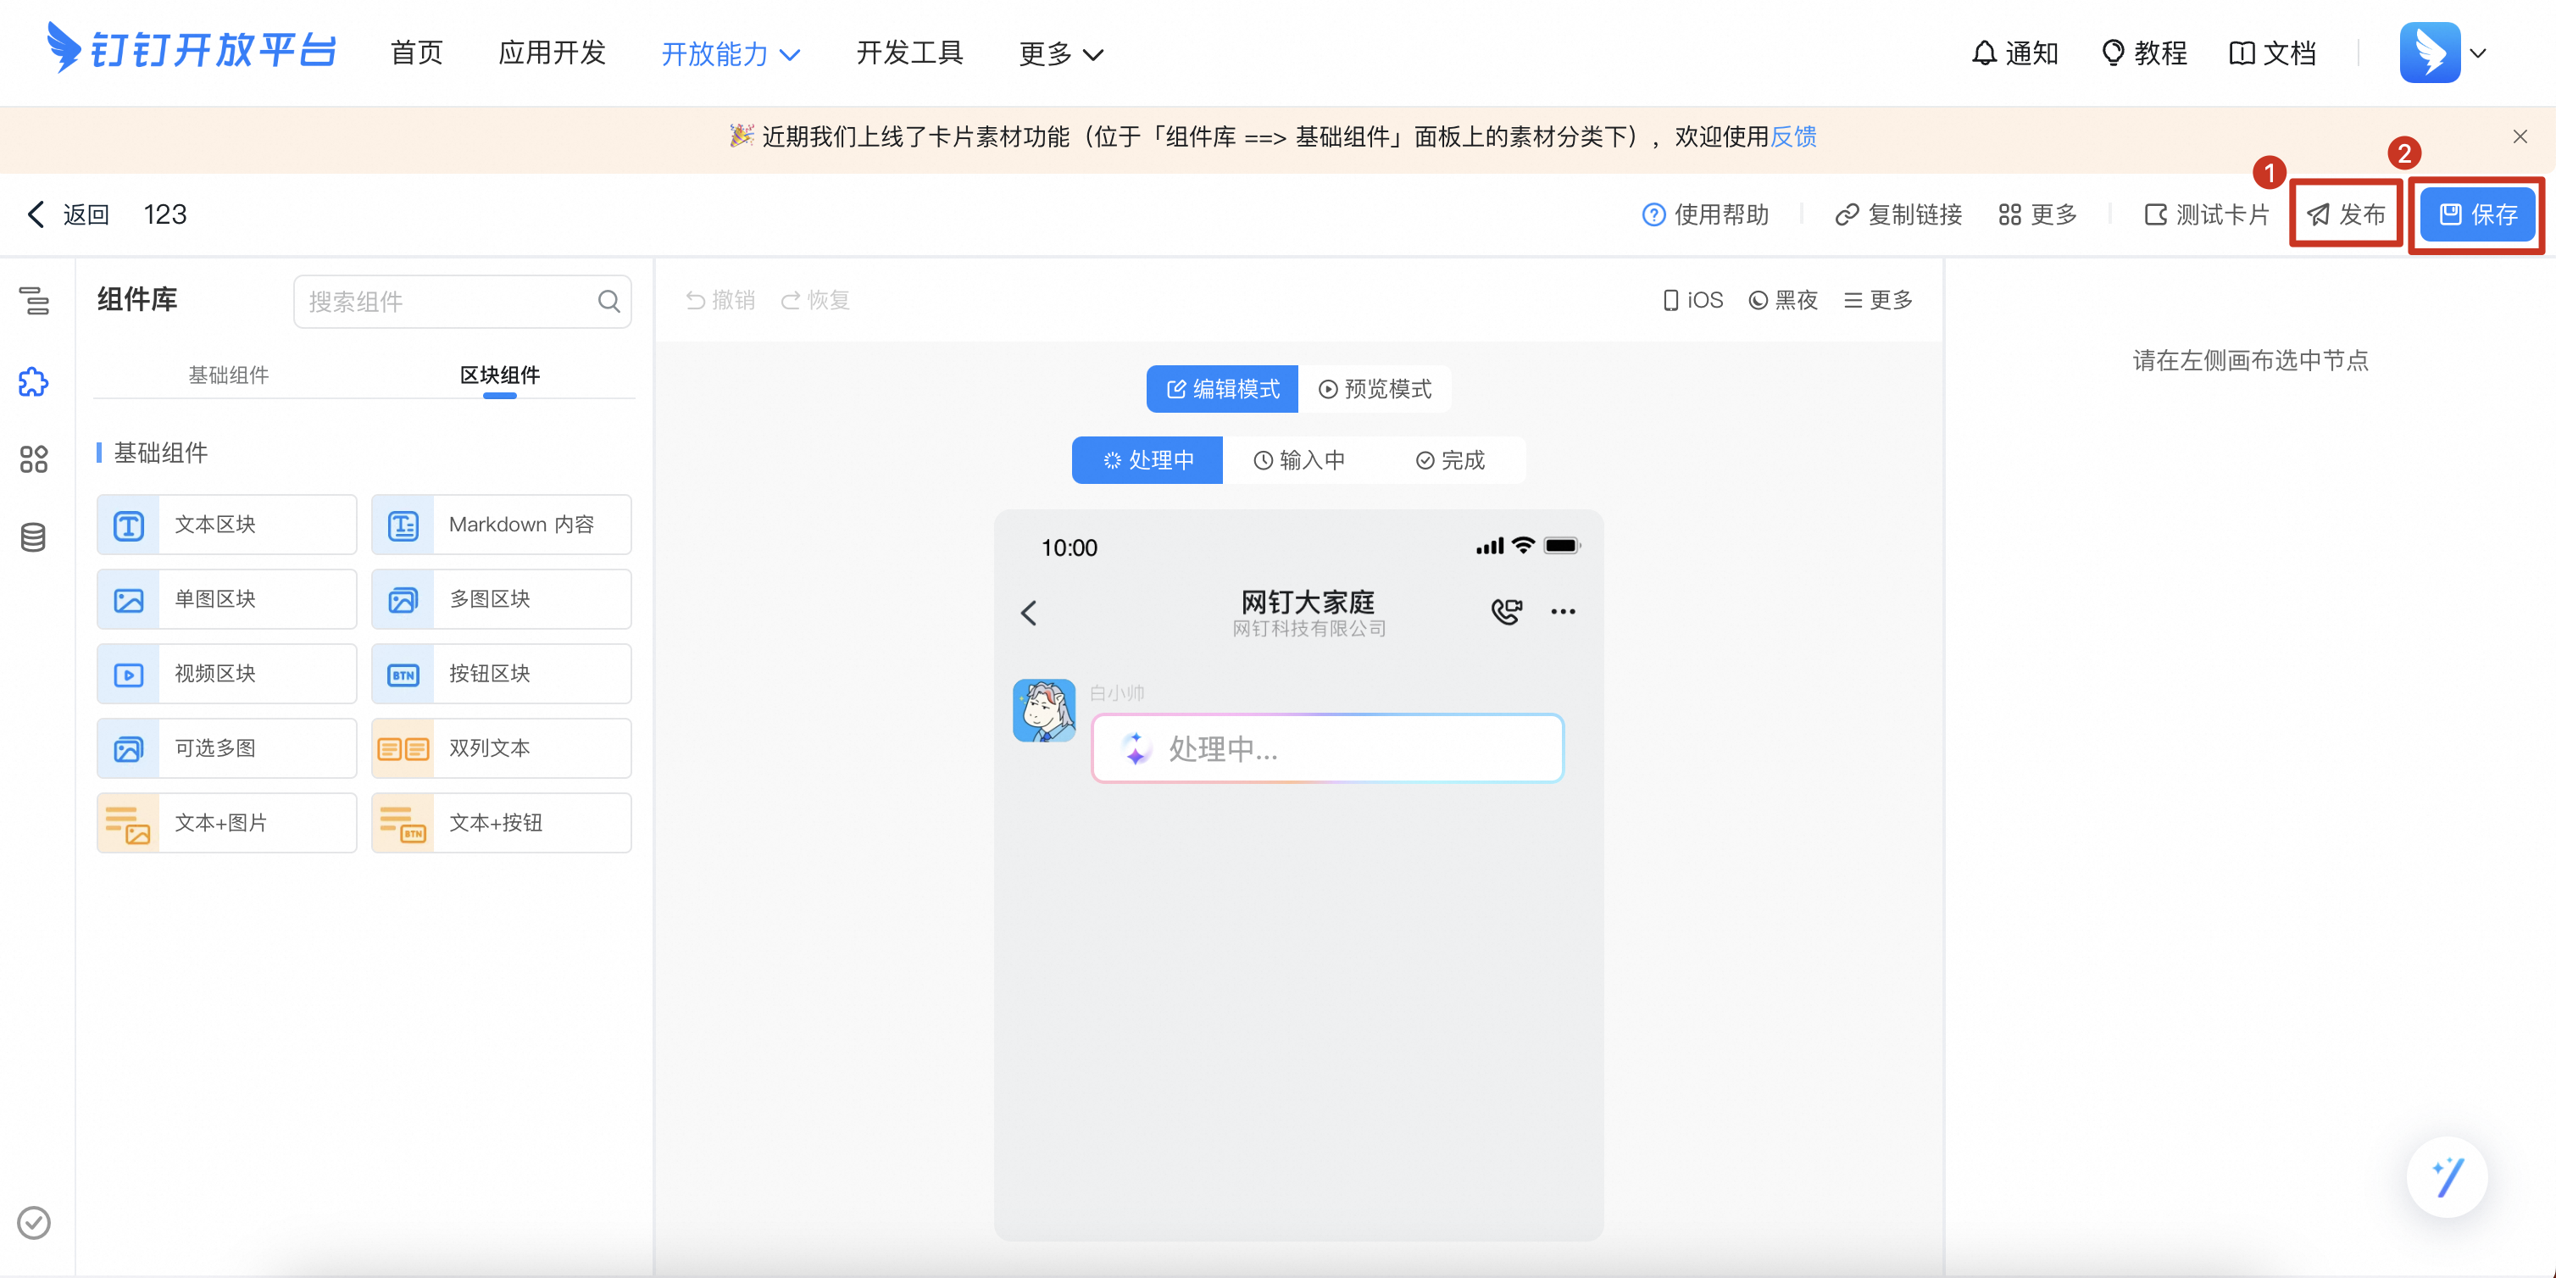Open the tutorials lightbulb link
Screen dimensions: 2556x1278
click(2143, 53)
